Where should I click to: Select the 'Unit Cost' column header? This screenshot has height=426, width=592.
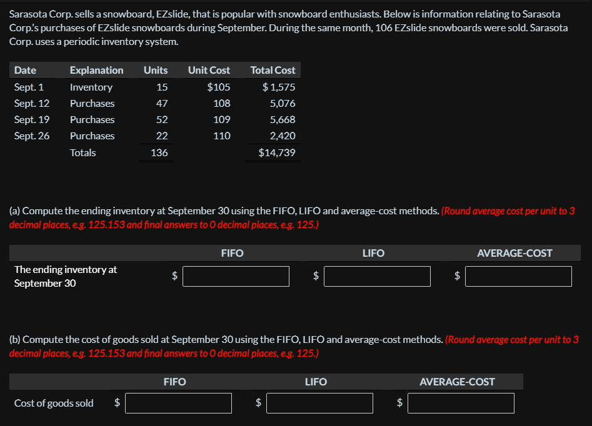209,70
